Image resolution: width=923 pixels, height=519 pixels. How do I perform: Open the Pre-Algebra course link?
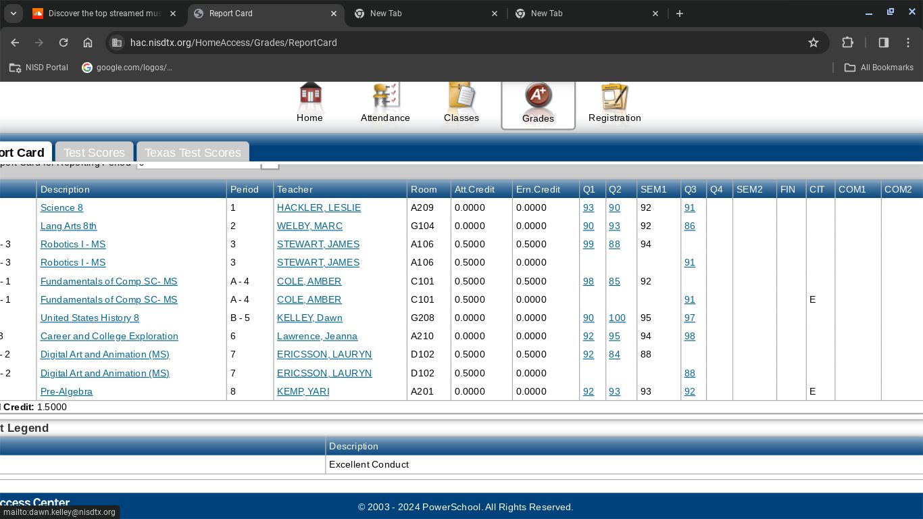[66, 391]
